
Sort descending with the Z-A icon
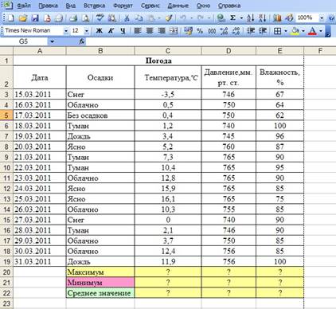(262, 18)
